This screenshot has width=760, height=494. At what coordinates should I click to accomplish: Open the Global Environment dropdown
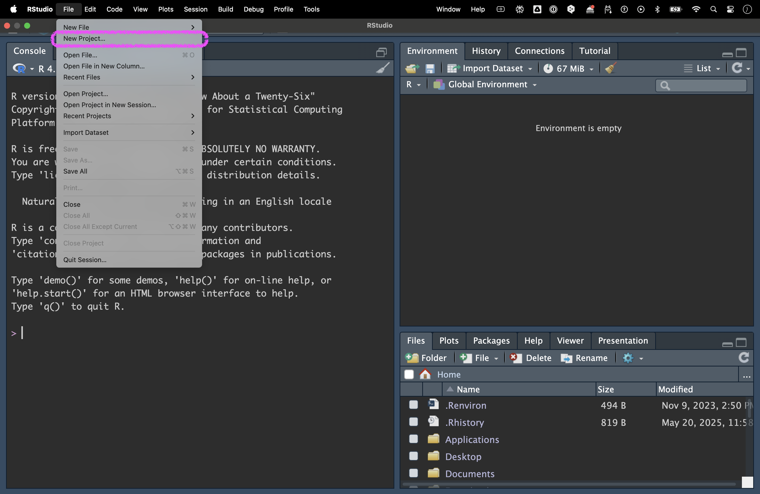[x=485, y=84]
